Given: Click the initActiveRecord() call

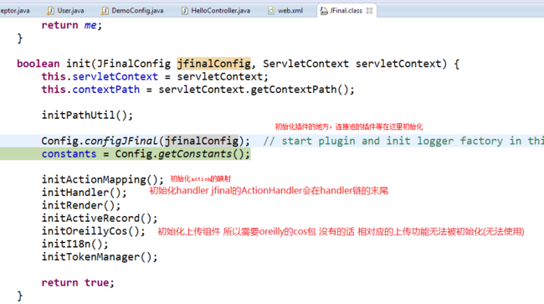Looking at the screenshot, I should click(100, 219).
